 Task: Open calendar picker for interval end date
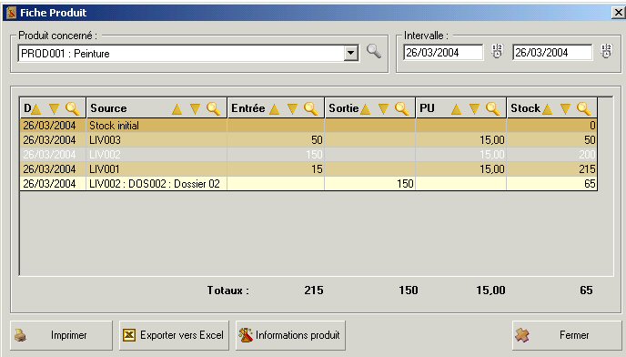pos(606,52)
